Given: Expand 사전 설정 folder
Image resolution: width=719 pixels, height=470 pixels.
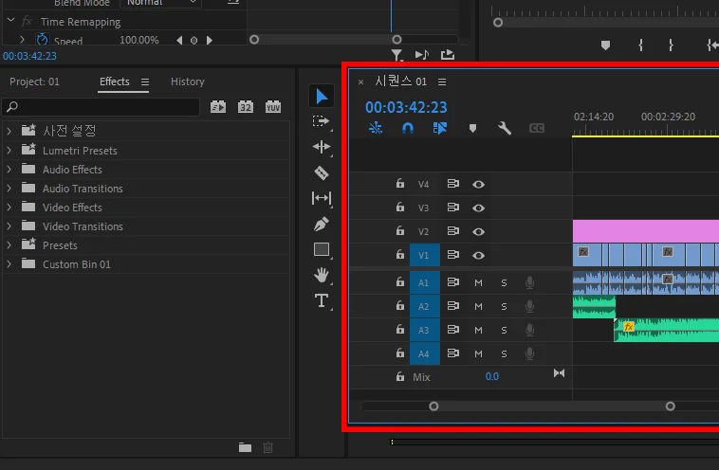Looking at the screenshot, I should (x=9, y=131).
